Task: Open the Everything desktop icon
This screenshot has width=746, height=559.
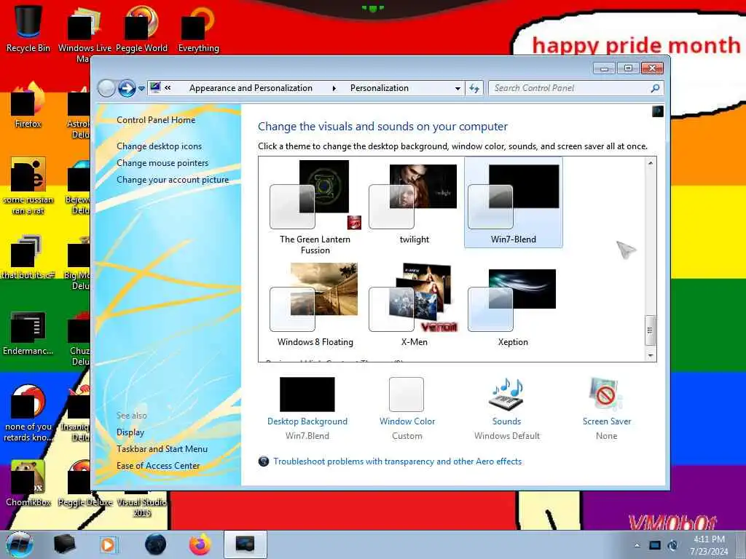Action: click(198, 28)
